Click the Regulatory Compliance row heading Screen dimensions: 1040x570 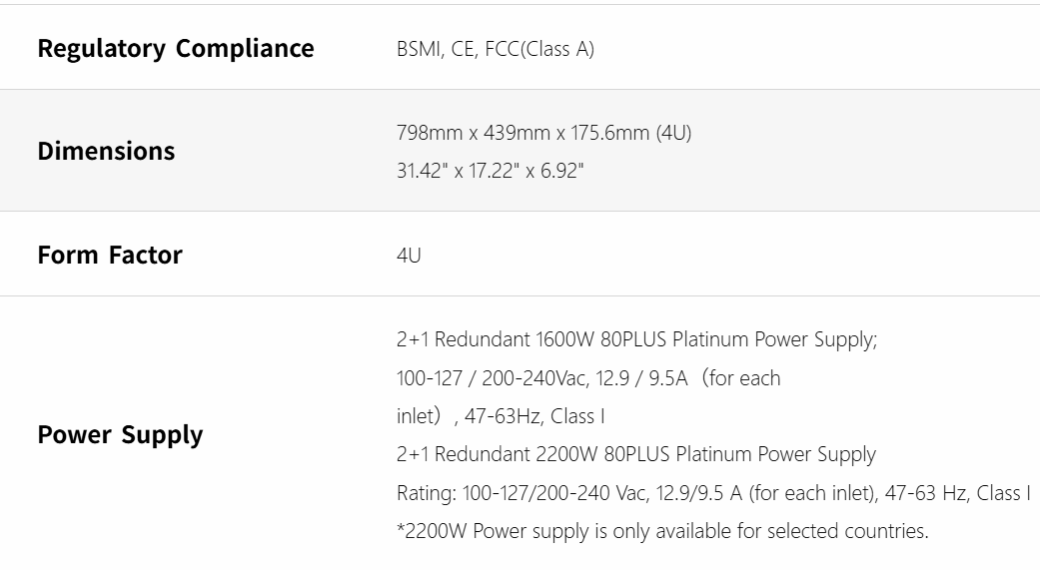(176, 49)
